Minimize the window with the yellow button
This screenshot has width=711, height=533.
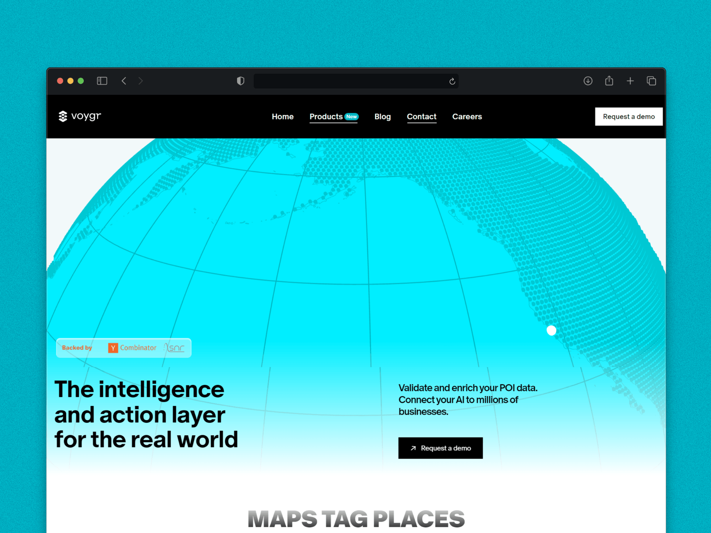(70, 81)
